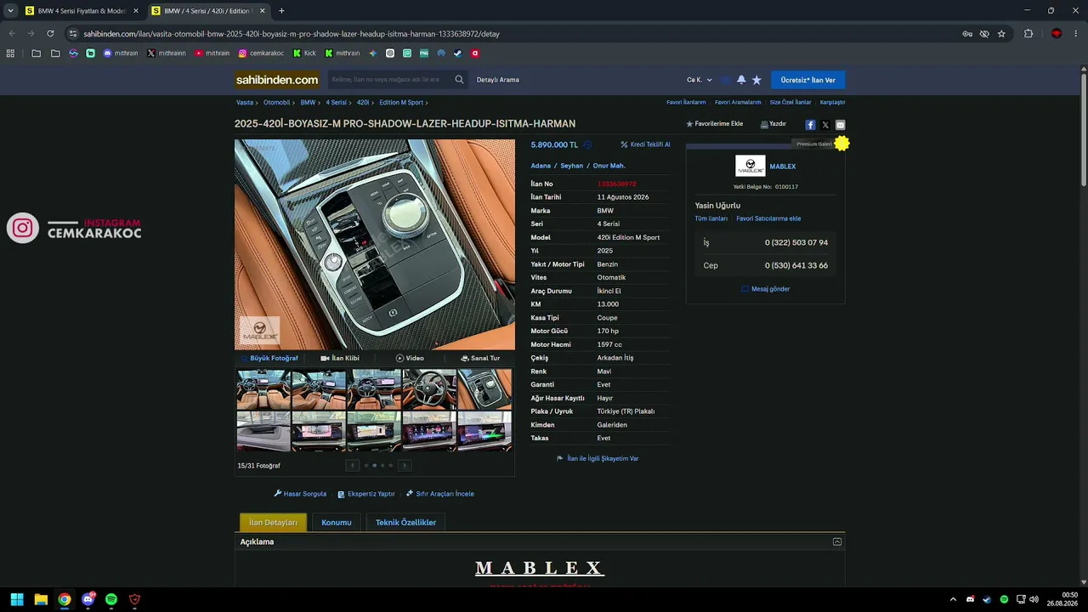Select the Büyük Fotoğraf view
Image resolution: width=1088 pixels, height=612 pixels.
click(x=269, y=359)
